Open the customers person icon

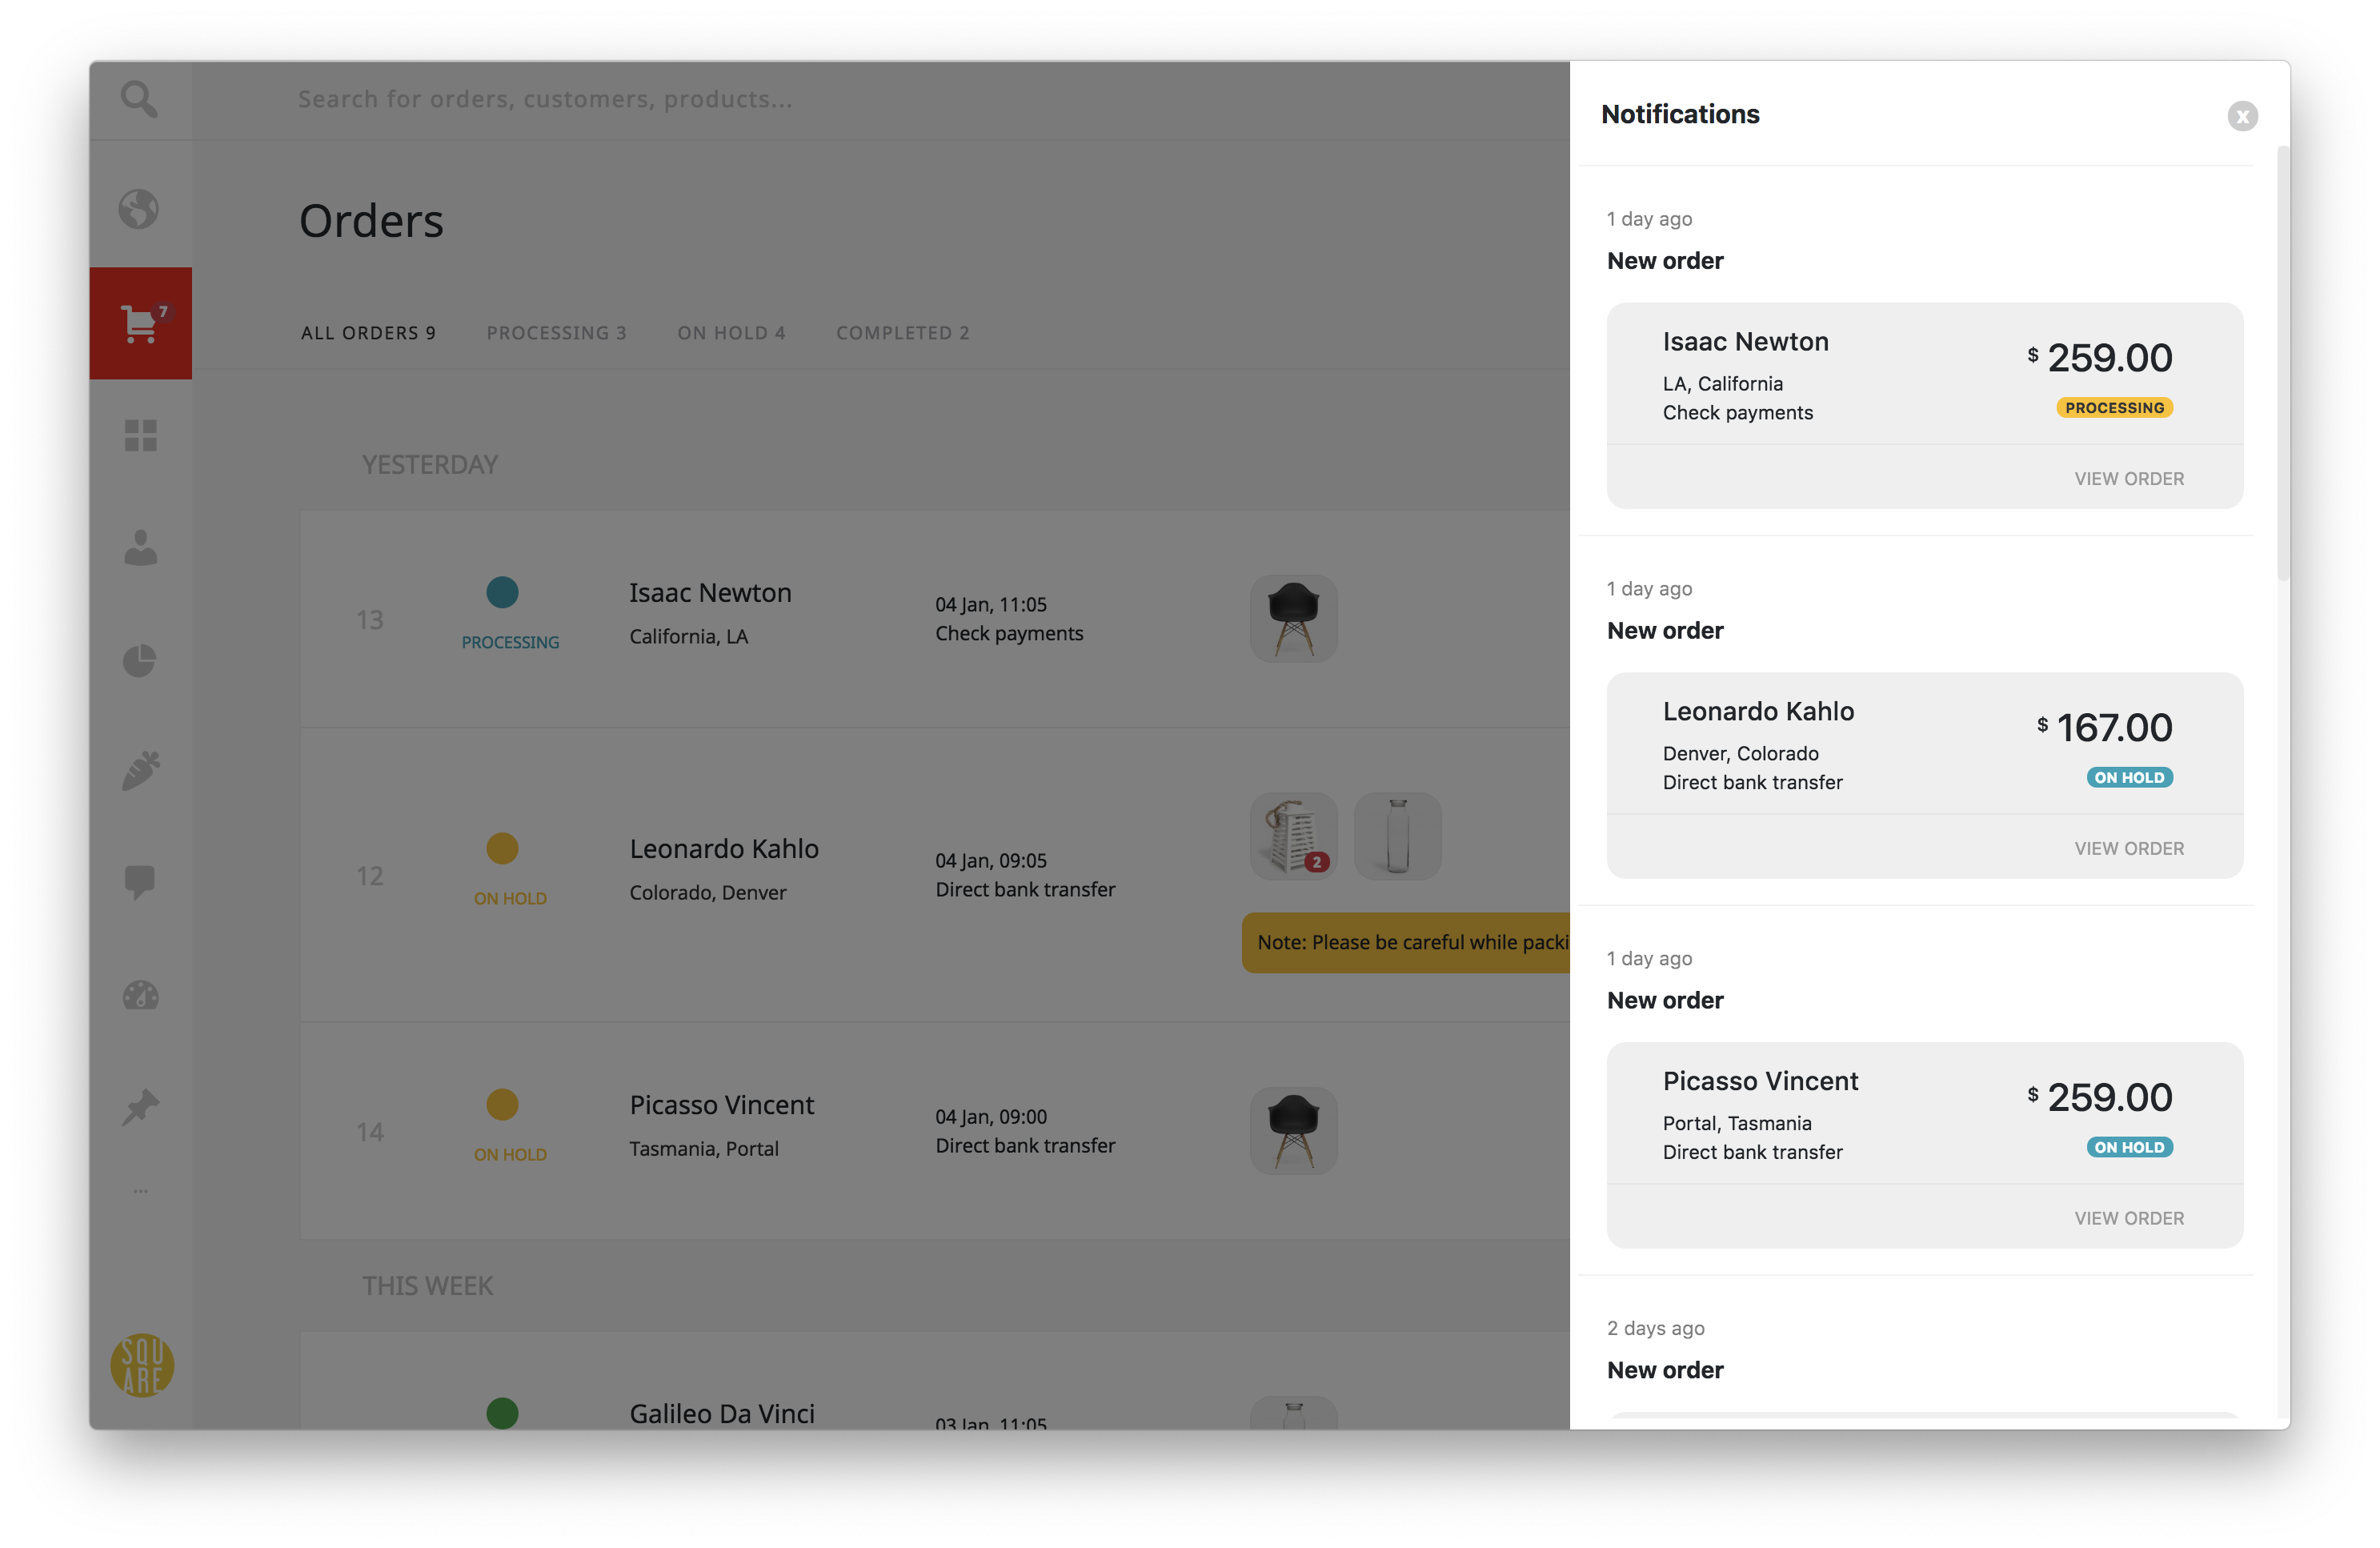click(140, 547)
